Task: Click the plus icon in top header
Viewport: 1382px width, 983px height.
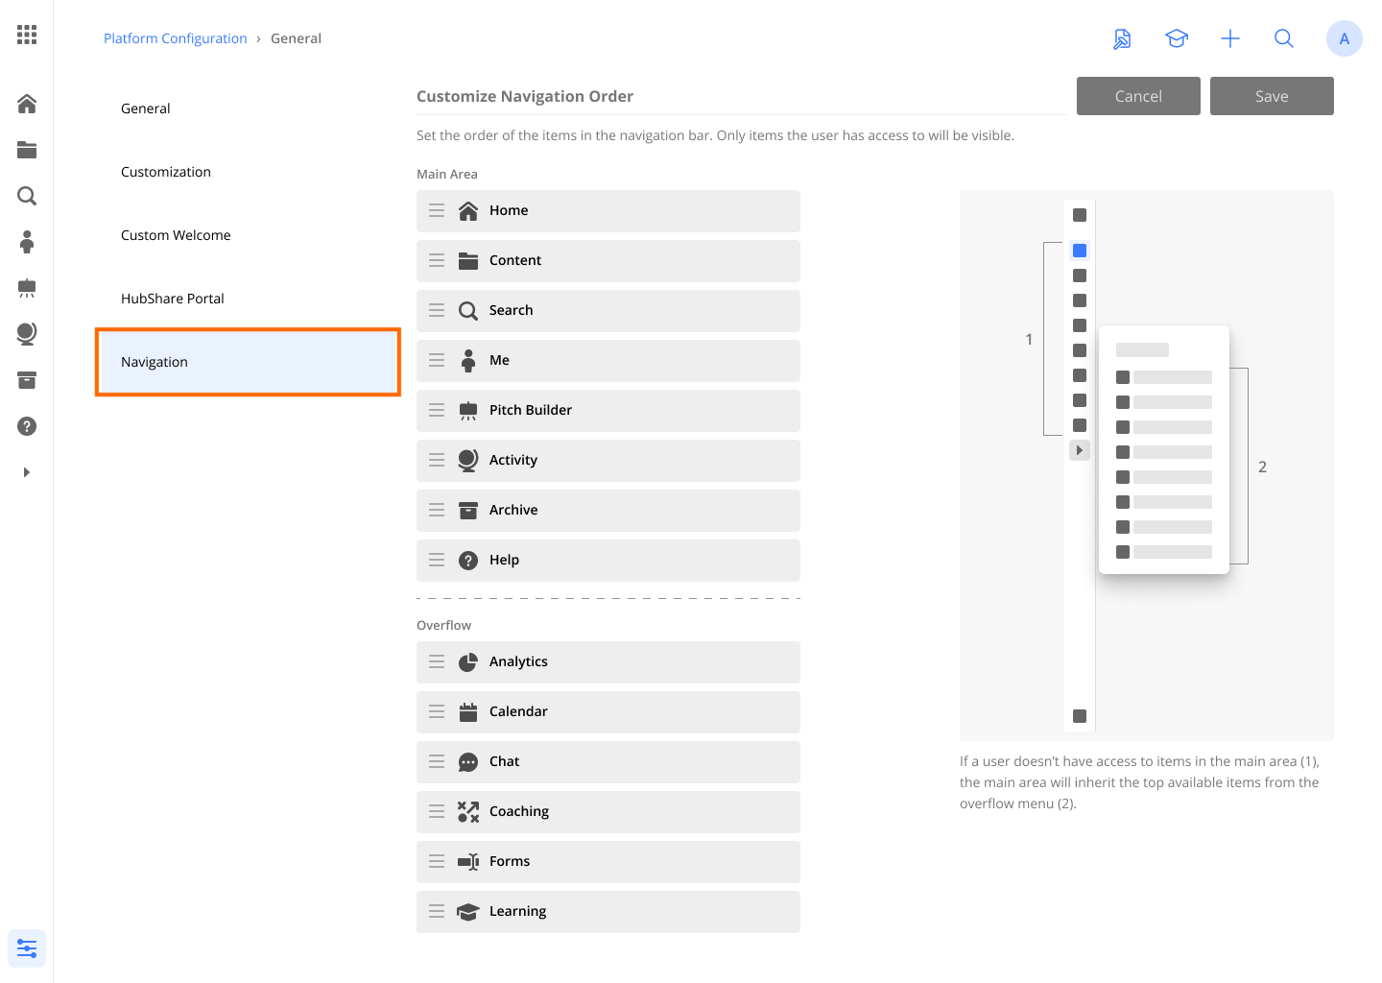Action: [1230, 38]
